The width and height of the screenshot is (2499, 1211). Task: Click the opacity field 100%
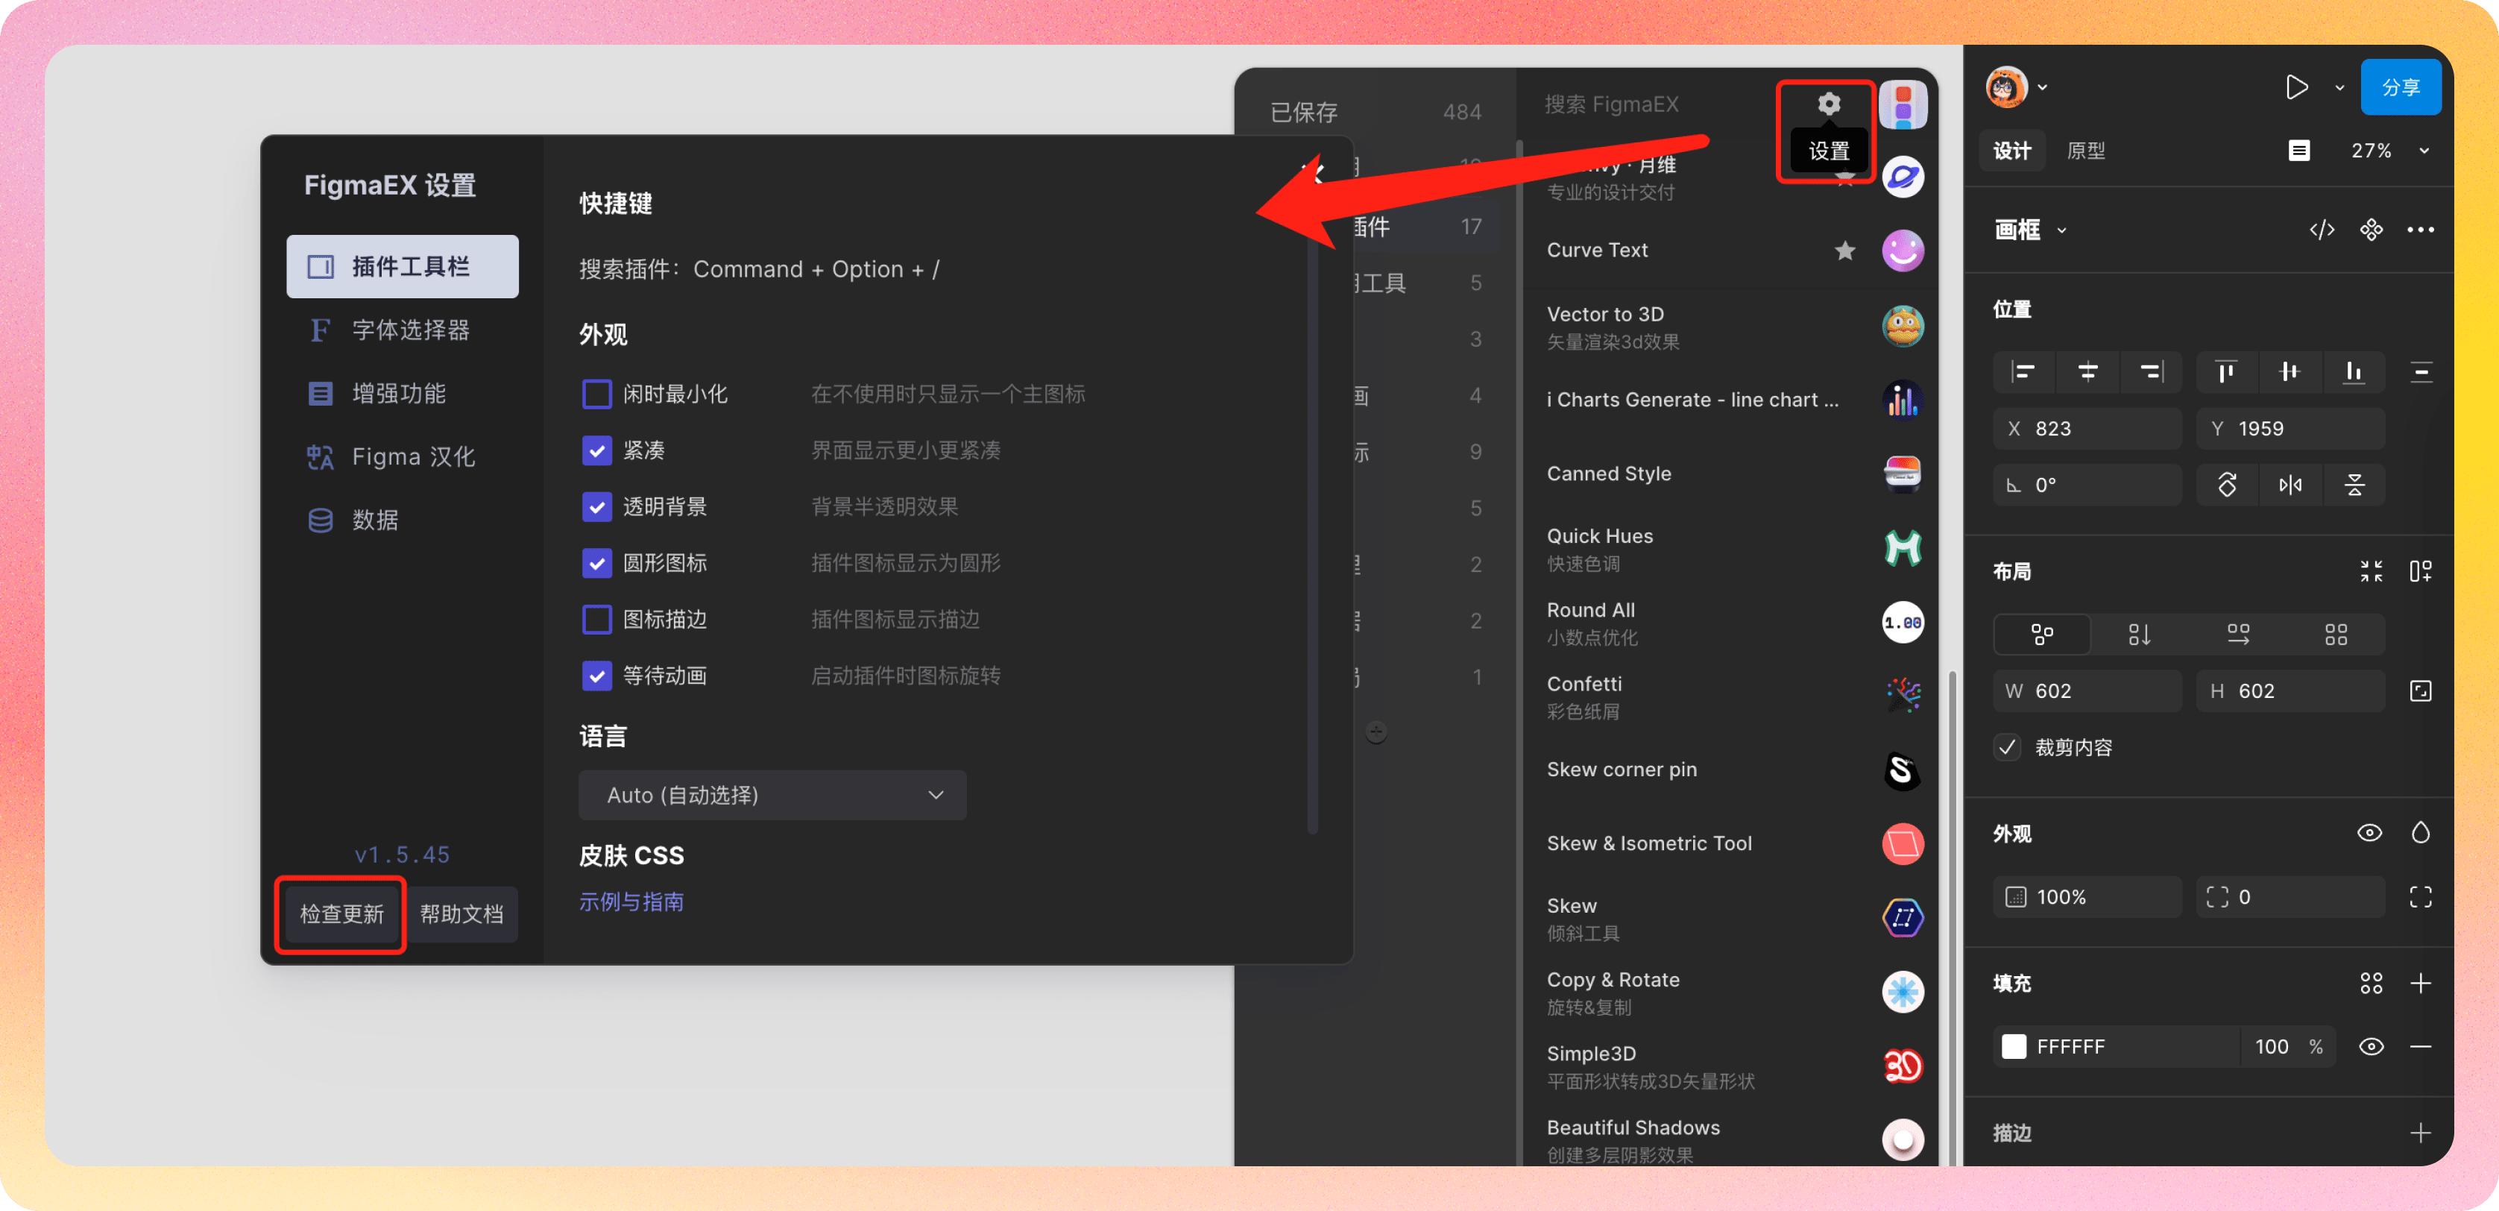2087,898
